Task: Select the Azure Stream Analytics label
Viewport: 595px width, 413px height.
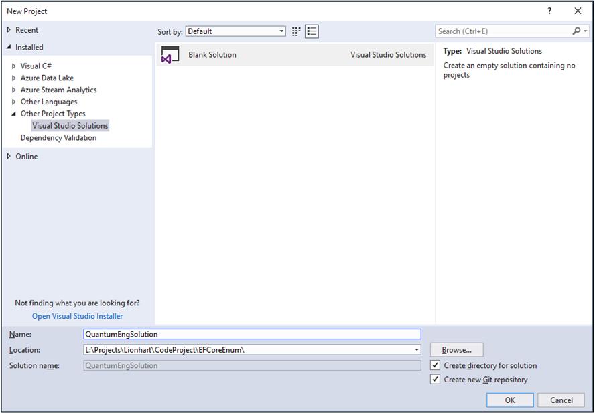Action: 58,90
